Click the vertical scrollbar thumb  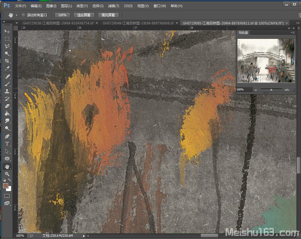tap(298, 165)
